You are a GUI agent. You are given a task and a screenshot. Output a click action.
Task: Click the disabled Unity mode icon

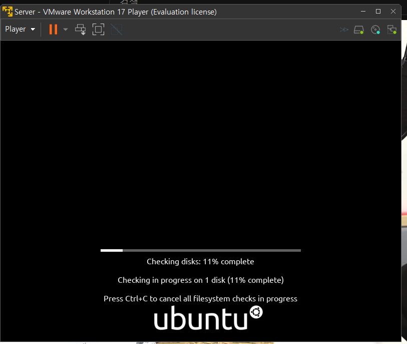tap(116, 30)
